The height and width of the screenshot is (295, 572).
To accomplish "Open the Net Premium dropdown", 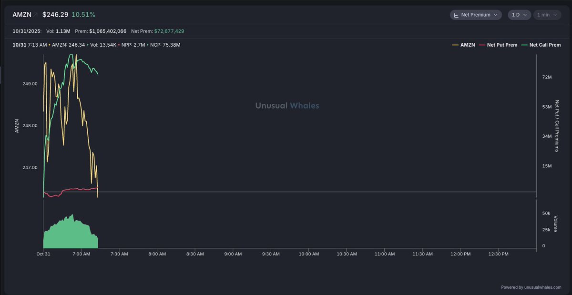I will [476, 15].
